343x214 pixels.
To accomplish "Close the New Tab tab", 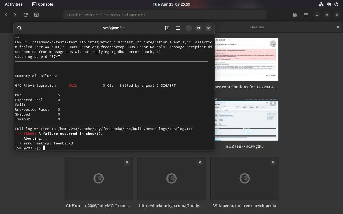I will pyautogui.click(x=338, y=27).
